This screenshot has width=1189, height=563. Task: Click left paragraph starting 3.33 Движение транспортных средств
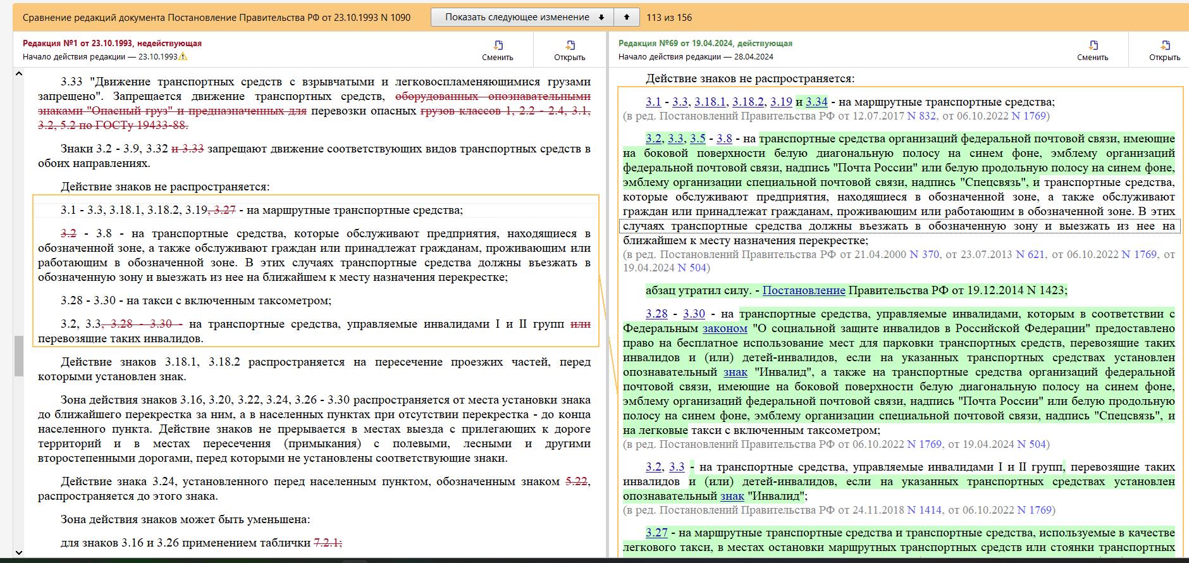(x=314, y=104)
